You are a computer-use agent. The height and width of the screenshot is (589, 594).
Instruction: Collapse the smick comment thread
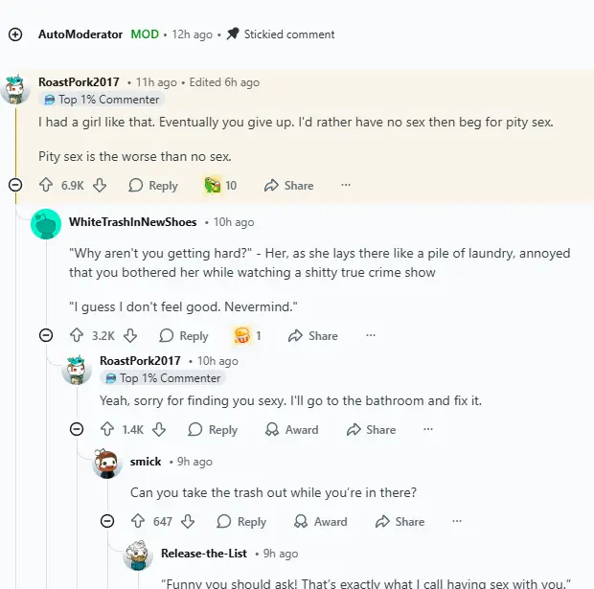point(107,522)
